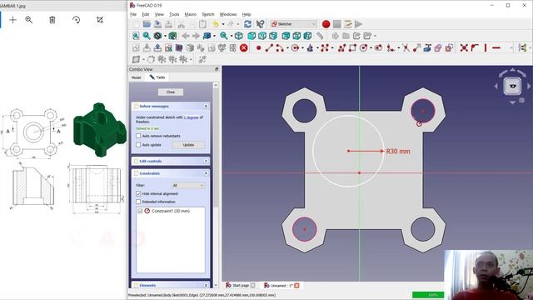Uncheck Hide internal alignment checkbox
The width and height of the screenshot is (533, 300).
(138, 193)
